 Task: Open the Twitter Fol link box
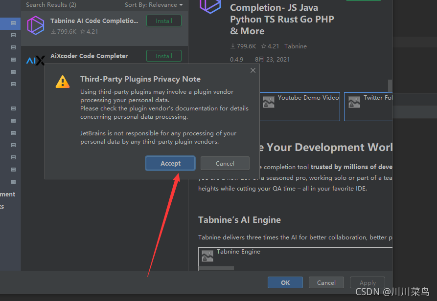[x=368, y=107]
